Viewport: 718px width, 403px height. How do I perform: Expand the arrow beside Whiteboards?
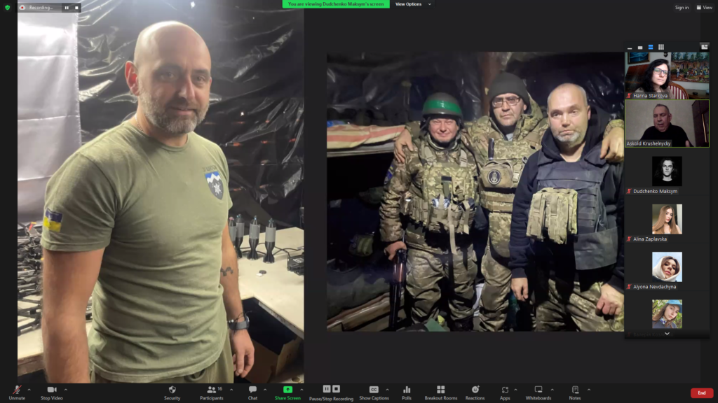click(x=553, y=390)
